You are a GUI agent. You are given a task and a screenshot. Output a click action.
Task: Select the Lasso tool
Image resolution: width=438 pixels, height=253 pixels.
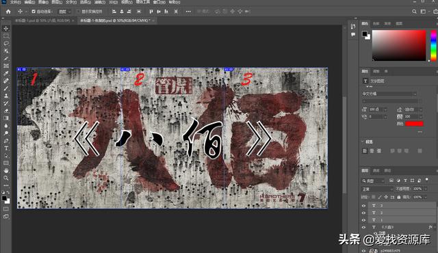(6, 44)
